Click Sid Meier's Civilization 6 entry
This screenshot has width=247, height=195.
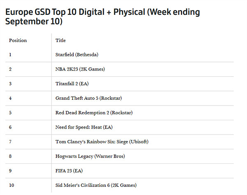tap(96, 185)
